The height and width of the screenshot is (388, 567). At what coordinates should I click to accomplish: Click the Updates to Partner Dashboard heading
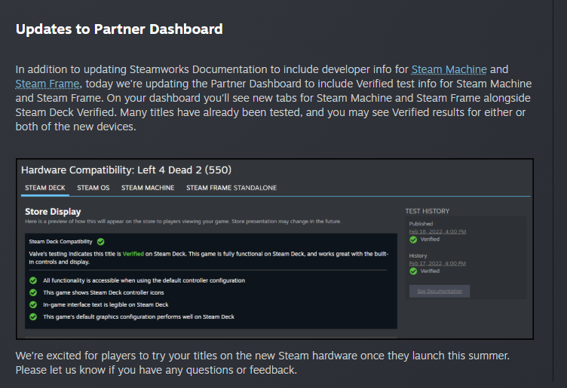pos(119,29)
